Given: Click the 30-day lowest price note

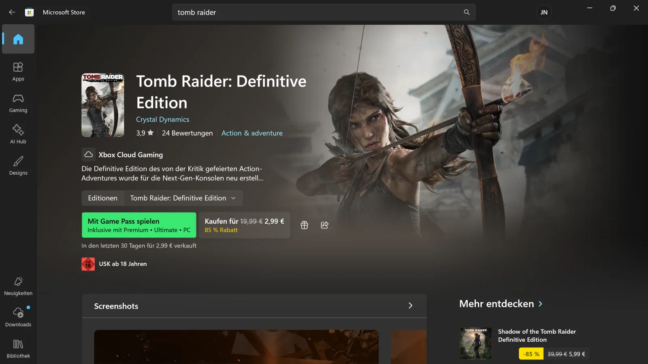Looking at the screenshot, I should [139, 246].
